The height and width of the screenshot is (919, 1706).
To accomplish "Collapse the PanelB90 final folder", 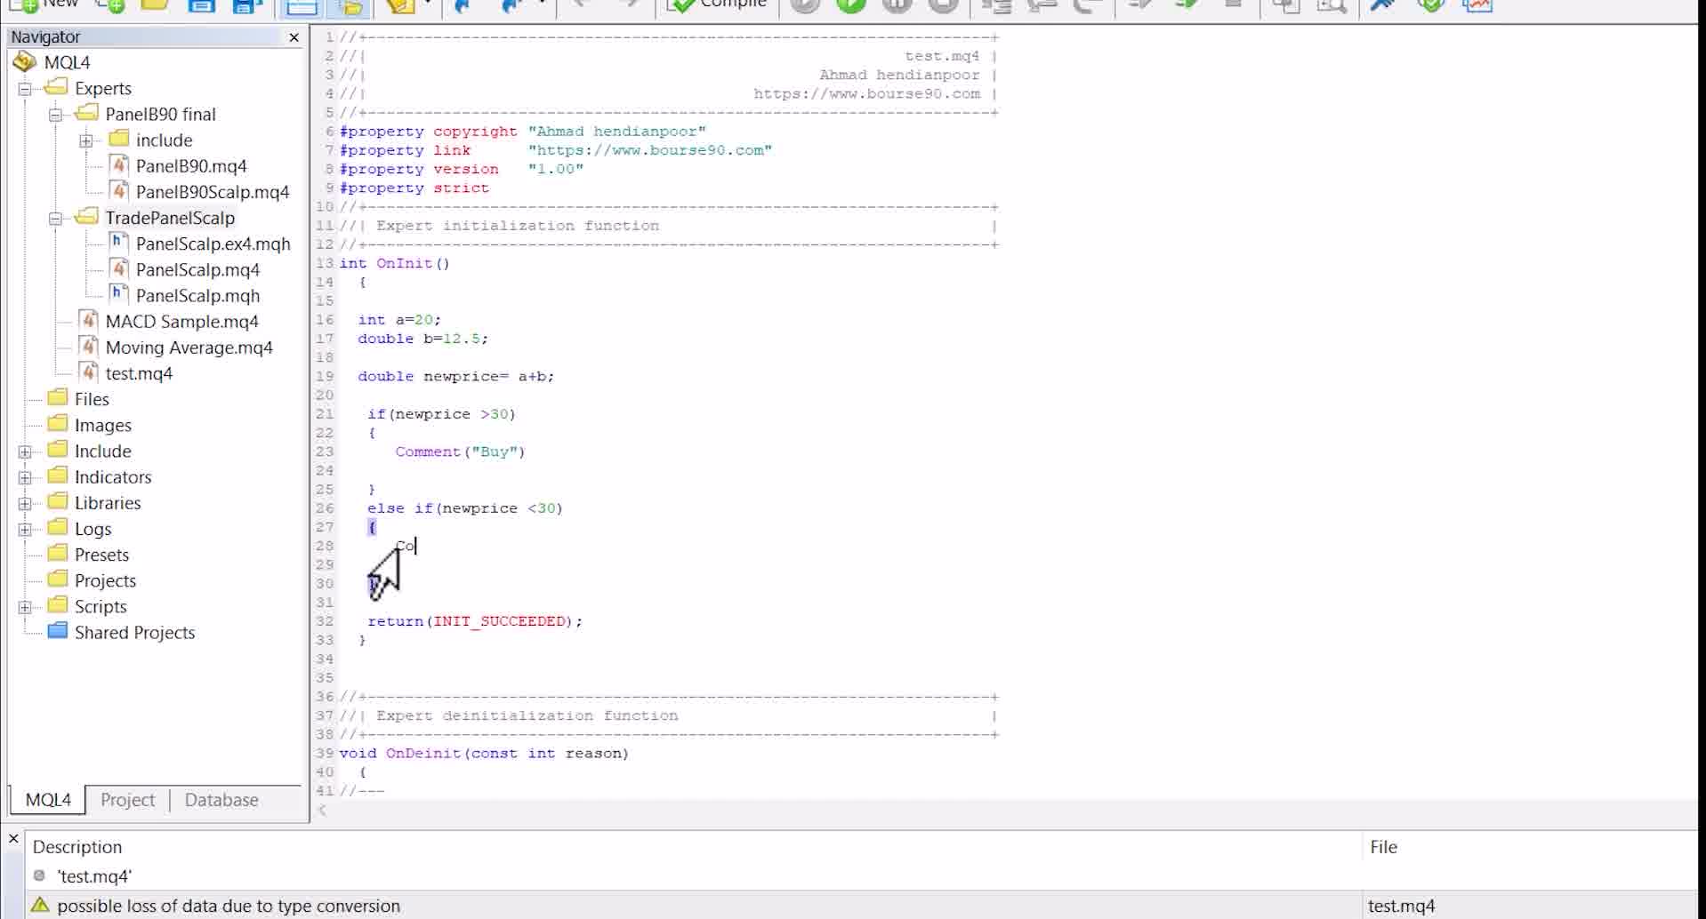I will click(55, 115).
